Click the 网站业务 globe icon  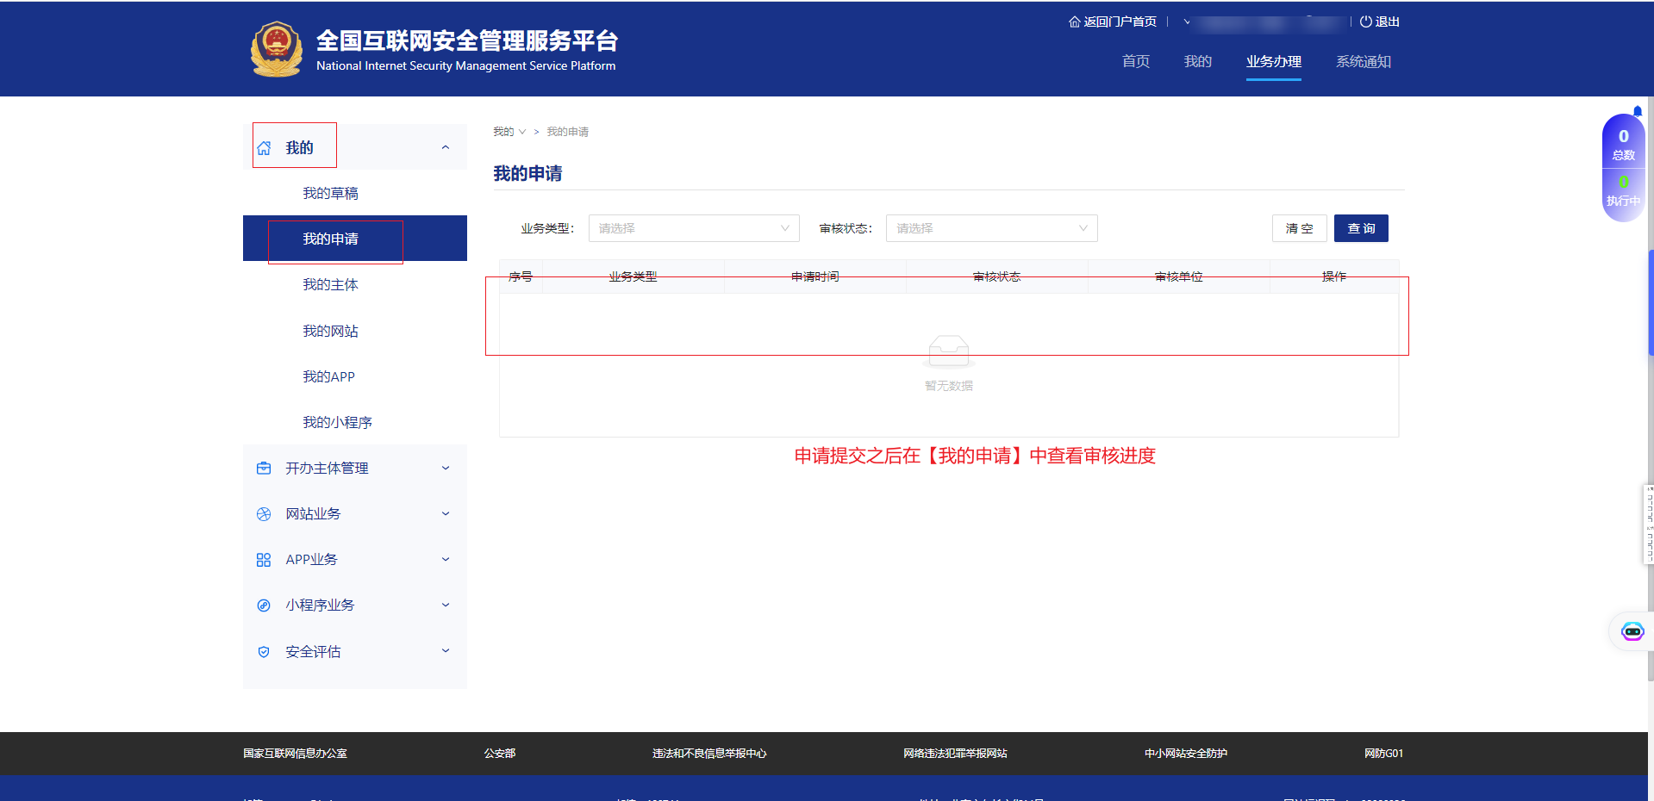[x=264, y=514]
